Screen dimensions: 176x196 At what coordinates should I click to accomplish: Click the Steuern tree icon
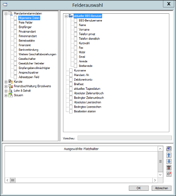pos(11,95)
